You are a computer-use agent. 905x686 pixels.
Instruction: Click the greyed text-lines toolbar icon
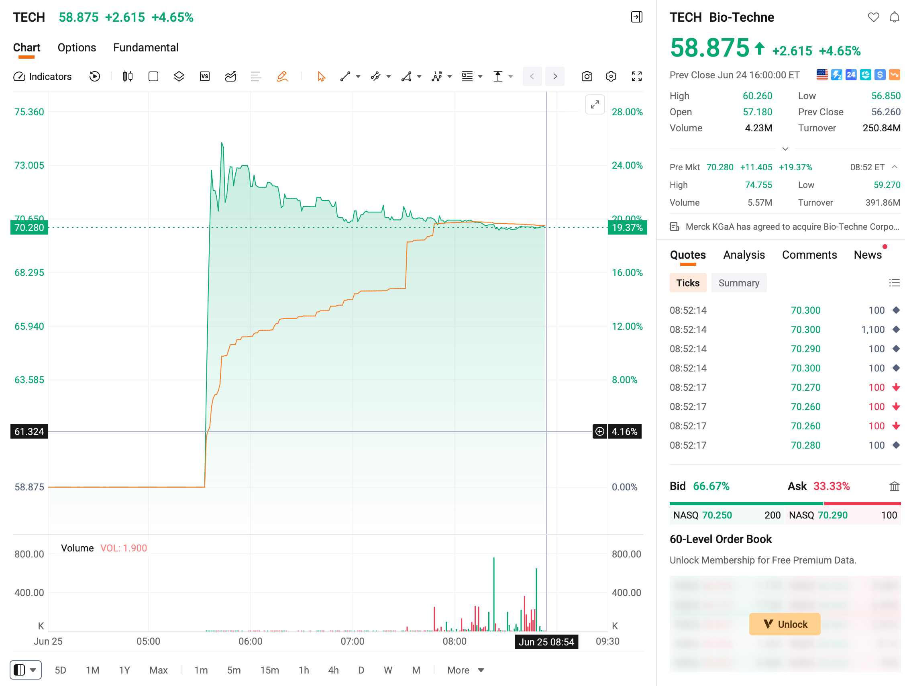[x=256, y=77]
